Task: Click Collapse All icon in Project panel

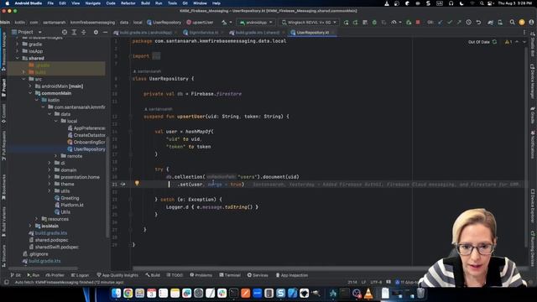Action: click(84, 32)
